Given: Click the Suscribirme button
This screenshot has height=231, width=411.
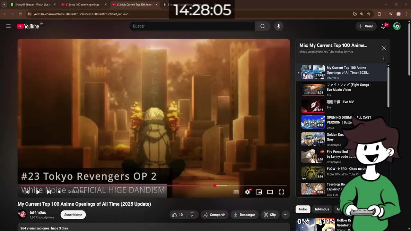Looking at the screenshot, I should 73,215.
